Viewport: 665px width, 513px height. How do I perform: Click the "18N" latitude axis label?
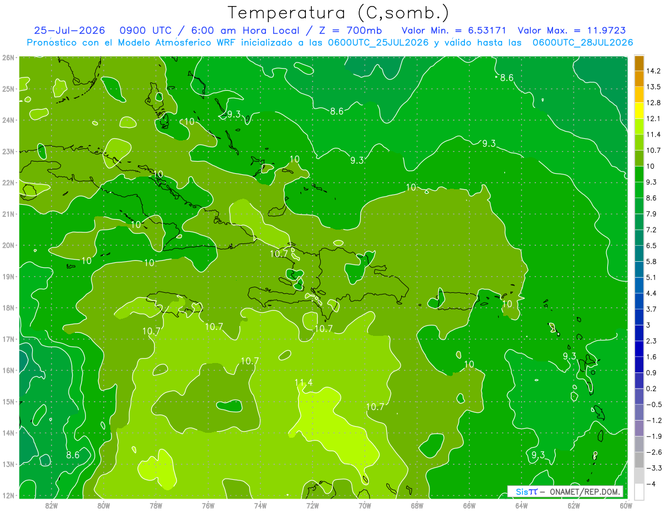(x=8, y=308)
